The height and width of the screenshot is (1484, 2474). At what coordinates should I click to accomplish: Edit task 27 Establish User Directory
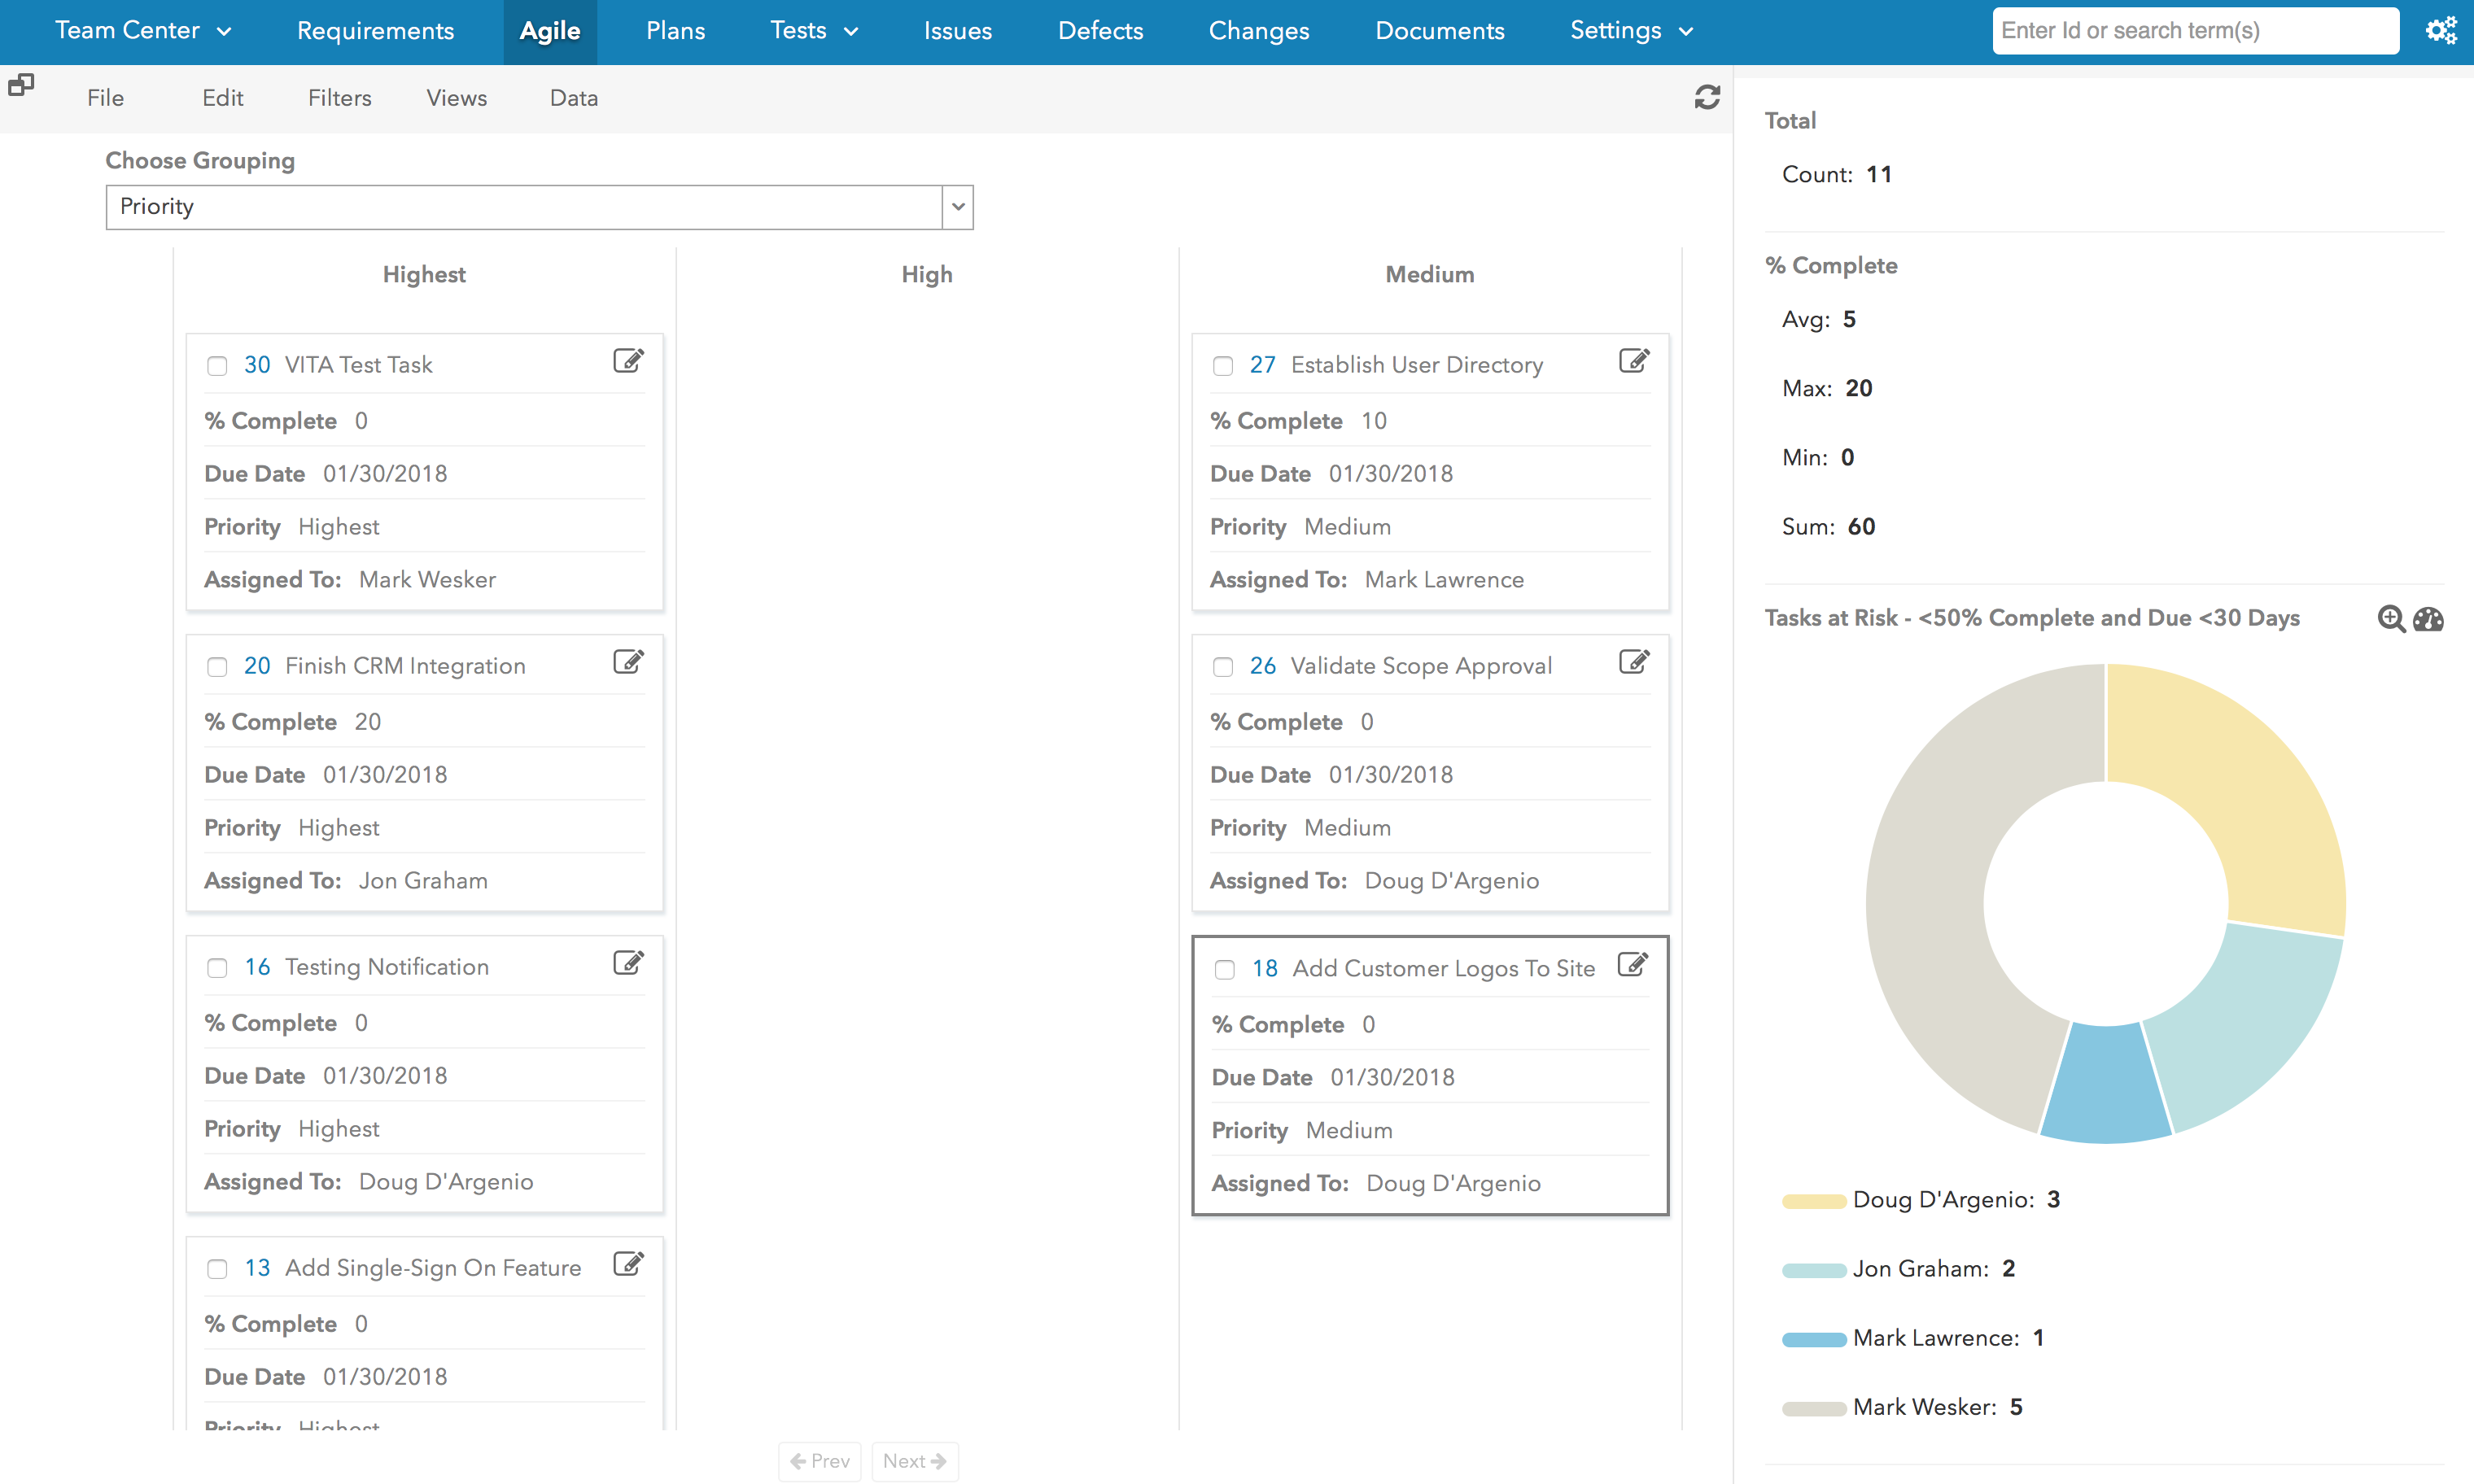pyautogui.click(x=1634, y=361)
